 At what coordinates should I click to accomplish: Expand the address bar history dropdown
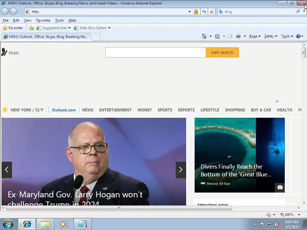click(189, 12)
